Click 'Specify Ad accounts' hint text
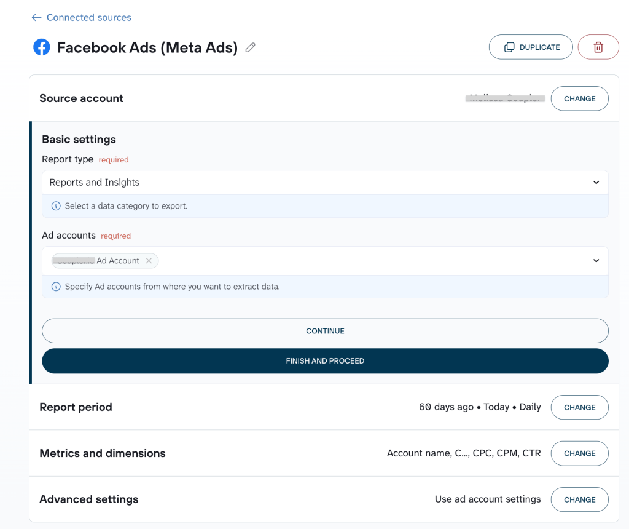This screenshot has width=629, height=529. (x=173, y=287)
